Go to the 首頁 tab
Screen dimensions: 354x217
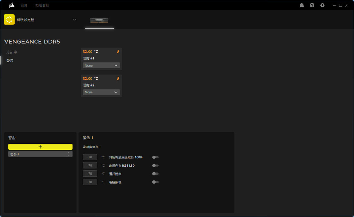[x=24, y=5]
